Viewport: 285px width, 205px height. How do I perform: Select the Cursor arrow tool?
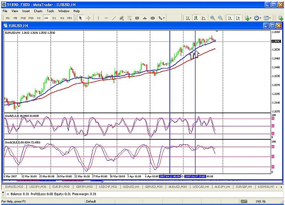point(81,18)
